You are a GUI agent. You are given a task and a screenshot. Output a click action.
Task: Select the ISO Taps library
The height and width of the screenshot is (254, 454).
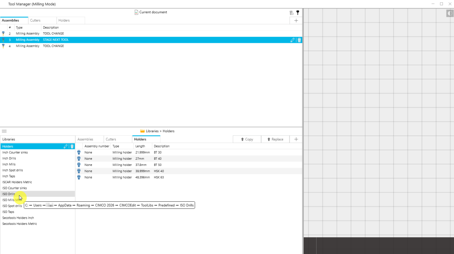(x=8, y=212)
